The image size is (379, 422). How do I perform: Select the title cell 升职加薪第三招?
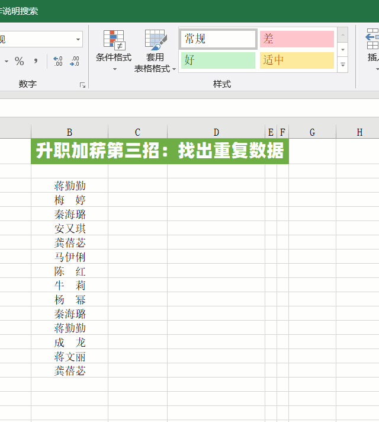pyautogui.click(x=160, y=151)
